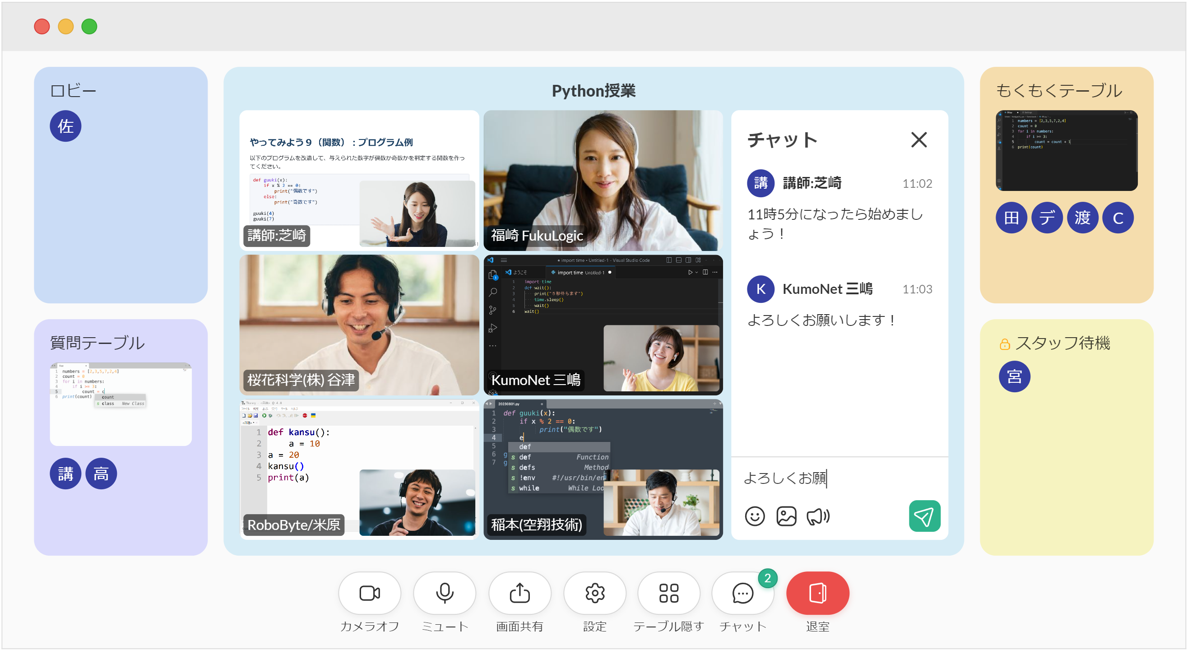Open the emoji picker in chat

click(x=754, y=516)
